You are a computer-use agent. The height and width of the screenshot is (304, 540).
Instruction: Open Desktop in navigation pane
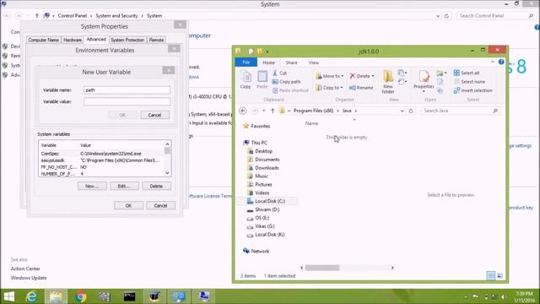(260, 151)
